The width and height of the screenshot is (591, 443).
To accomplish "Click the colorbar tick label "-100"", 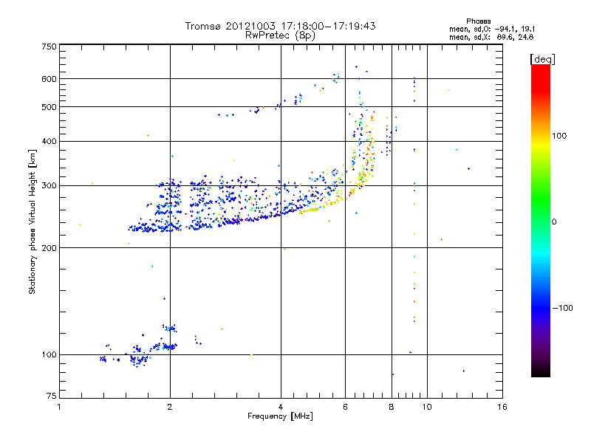I will pos(563,308).
